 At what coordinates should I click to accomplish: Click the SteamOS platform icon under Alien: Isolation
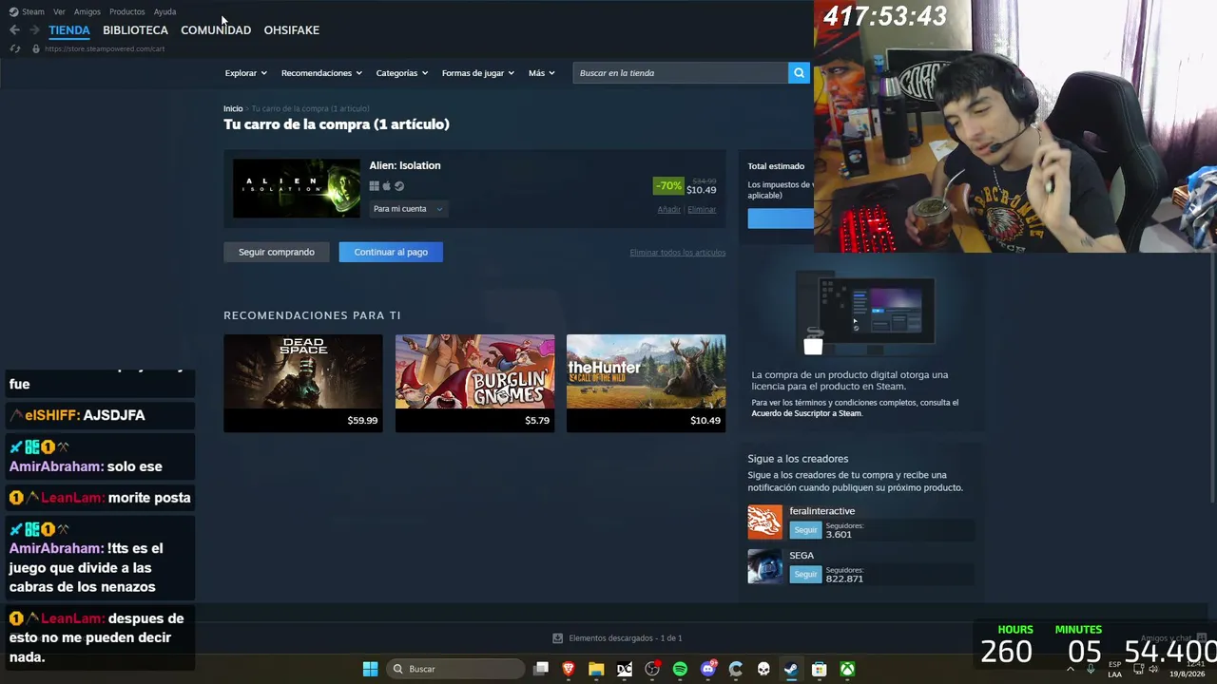point(399,186)
